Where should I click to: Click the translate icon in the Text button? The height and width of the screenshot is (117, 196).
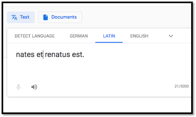[14, 17]
